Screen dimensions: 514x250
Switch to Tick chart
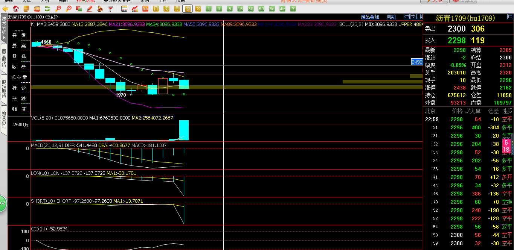[x=145, y=8]
